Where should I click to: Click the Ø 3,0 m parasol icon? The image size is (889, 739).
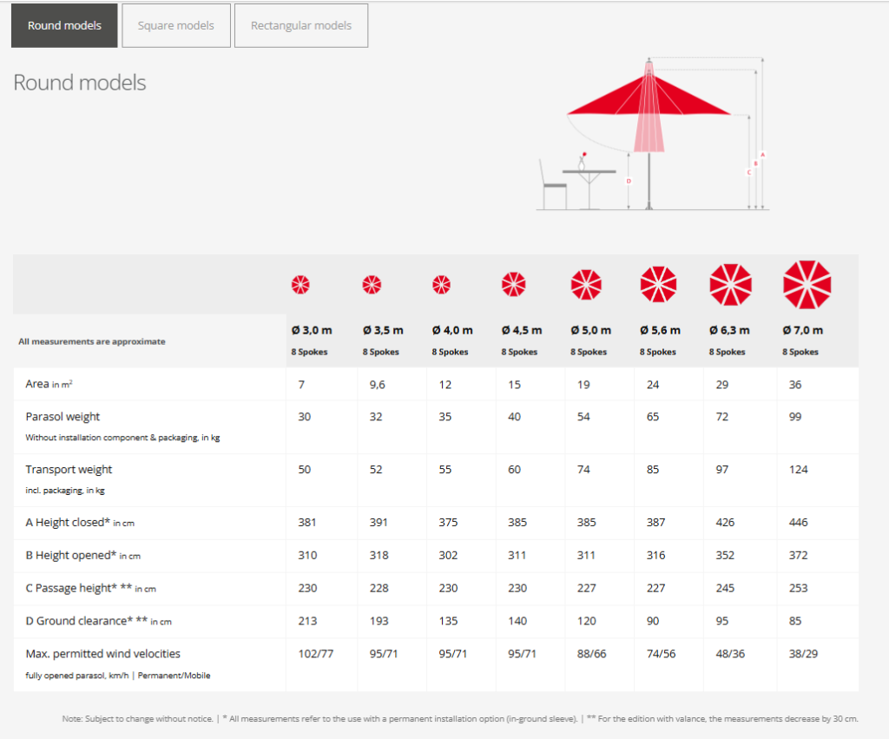coord(300,284)
